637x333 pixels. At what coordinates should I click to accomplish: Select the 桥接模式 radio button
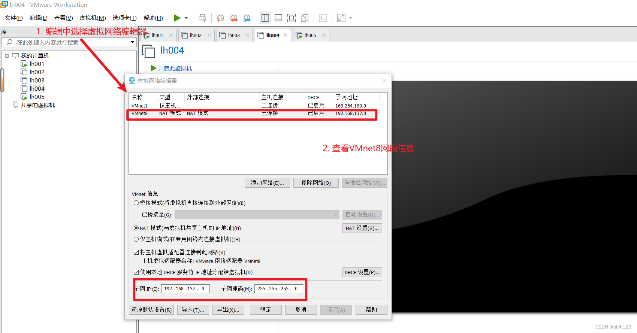[136, 203]
